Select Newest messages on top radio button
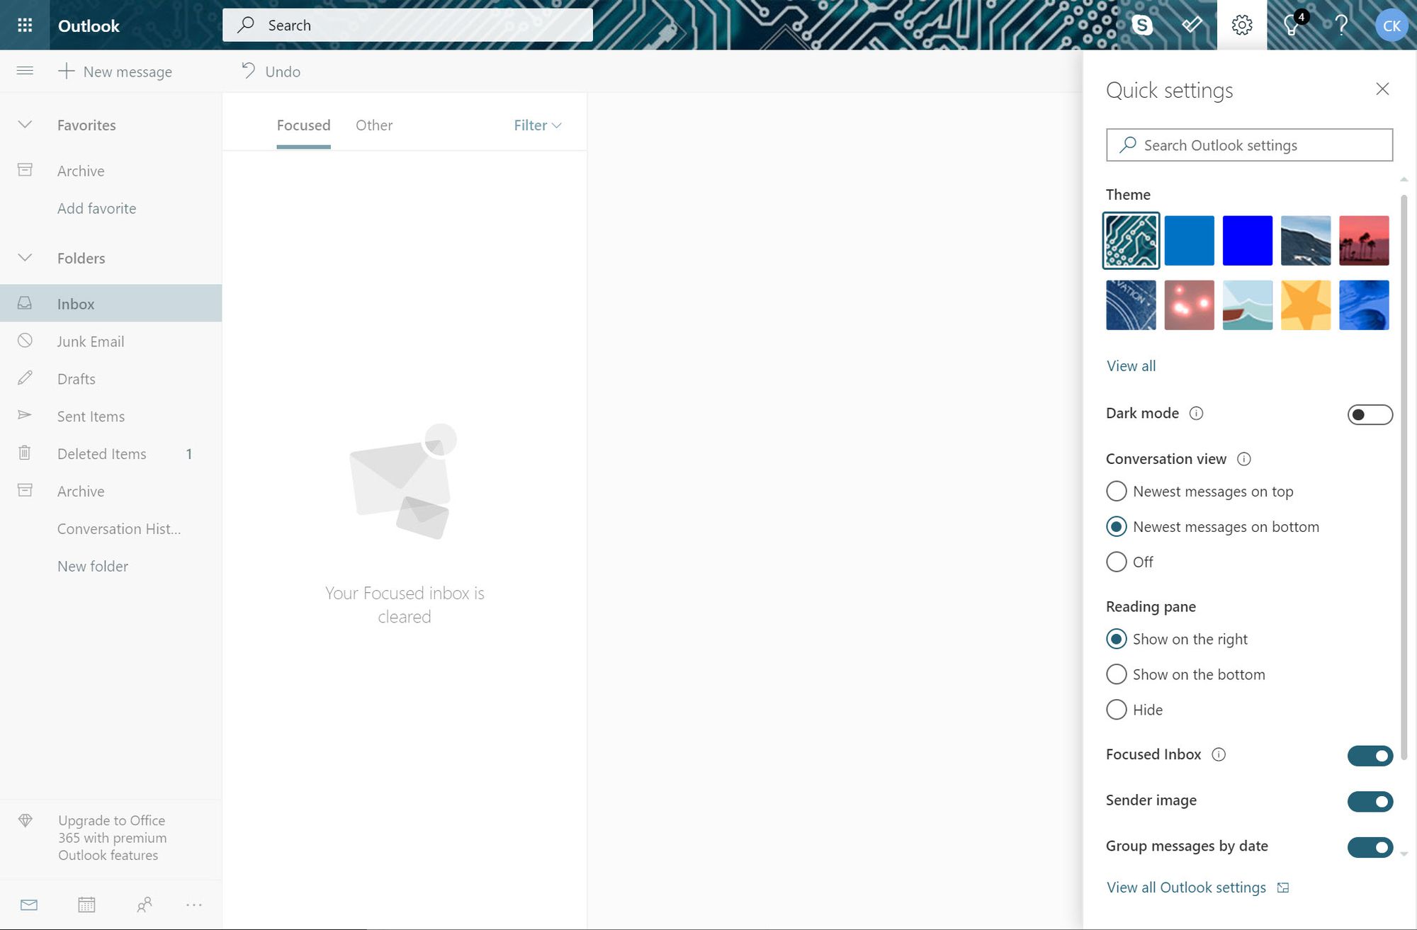This screenshot has height=930, width=1417. click(1116, 490)
